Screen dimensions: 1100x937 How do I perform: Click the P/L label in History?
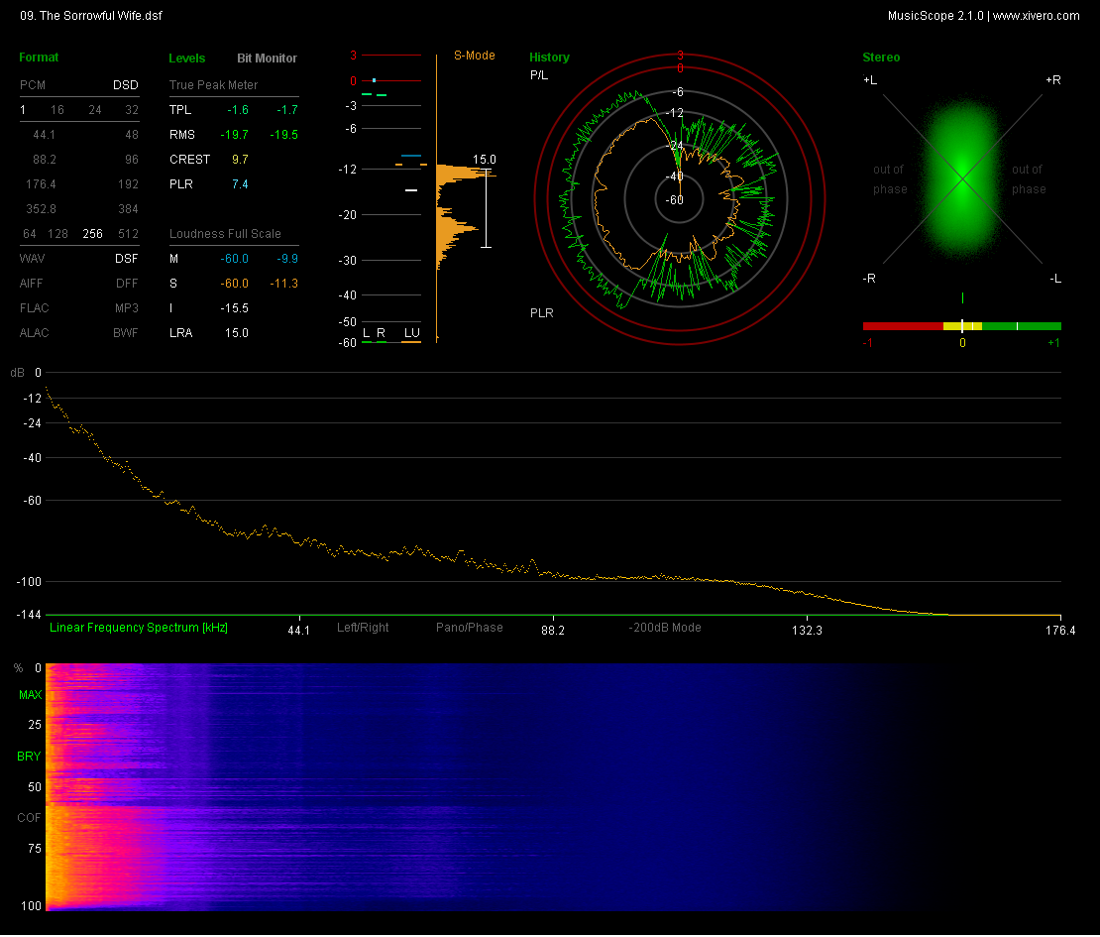(539, 75)
